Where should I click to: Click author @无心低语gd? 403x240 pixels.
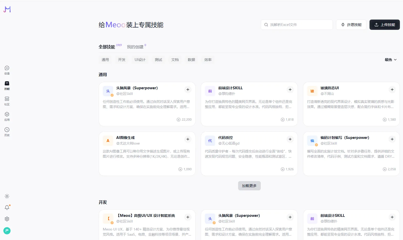[x=229, y=143]
